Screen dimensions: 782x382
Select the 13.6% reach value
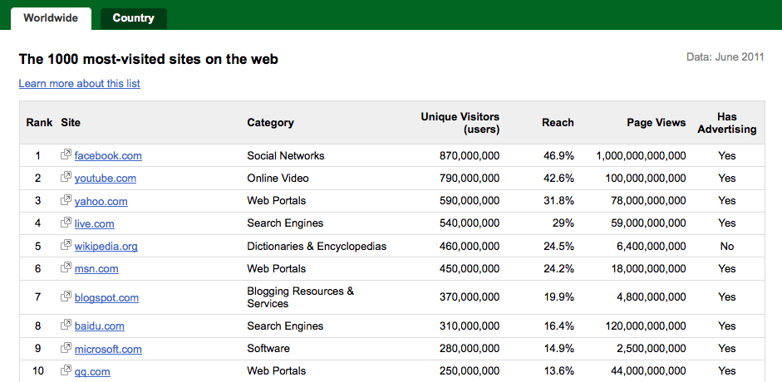pyautogui.click(x=559, y=371)
